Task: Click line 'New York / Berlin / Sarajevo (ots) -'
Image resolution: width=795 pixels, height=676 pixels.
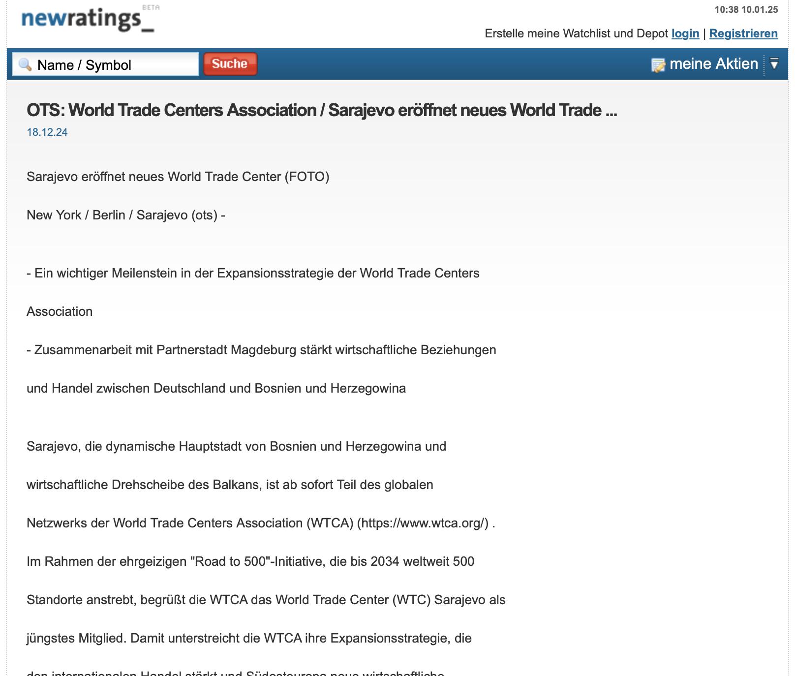Action: coord(126,215)
